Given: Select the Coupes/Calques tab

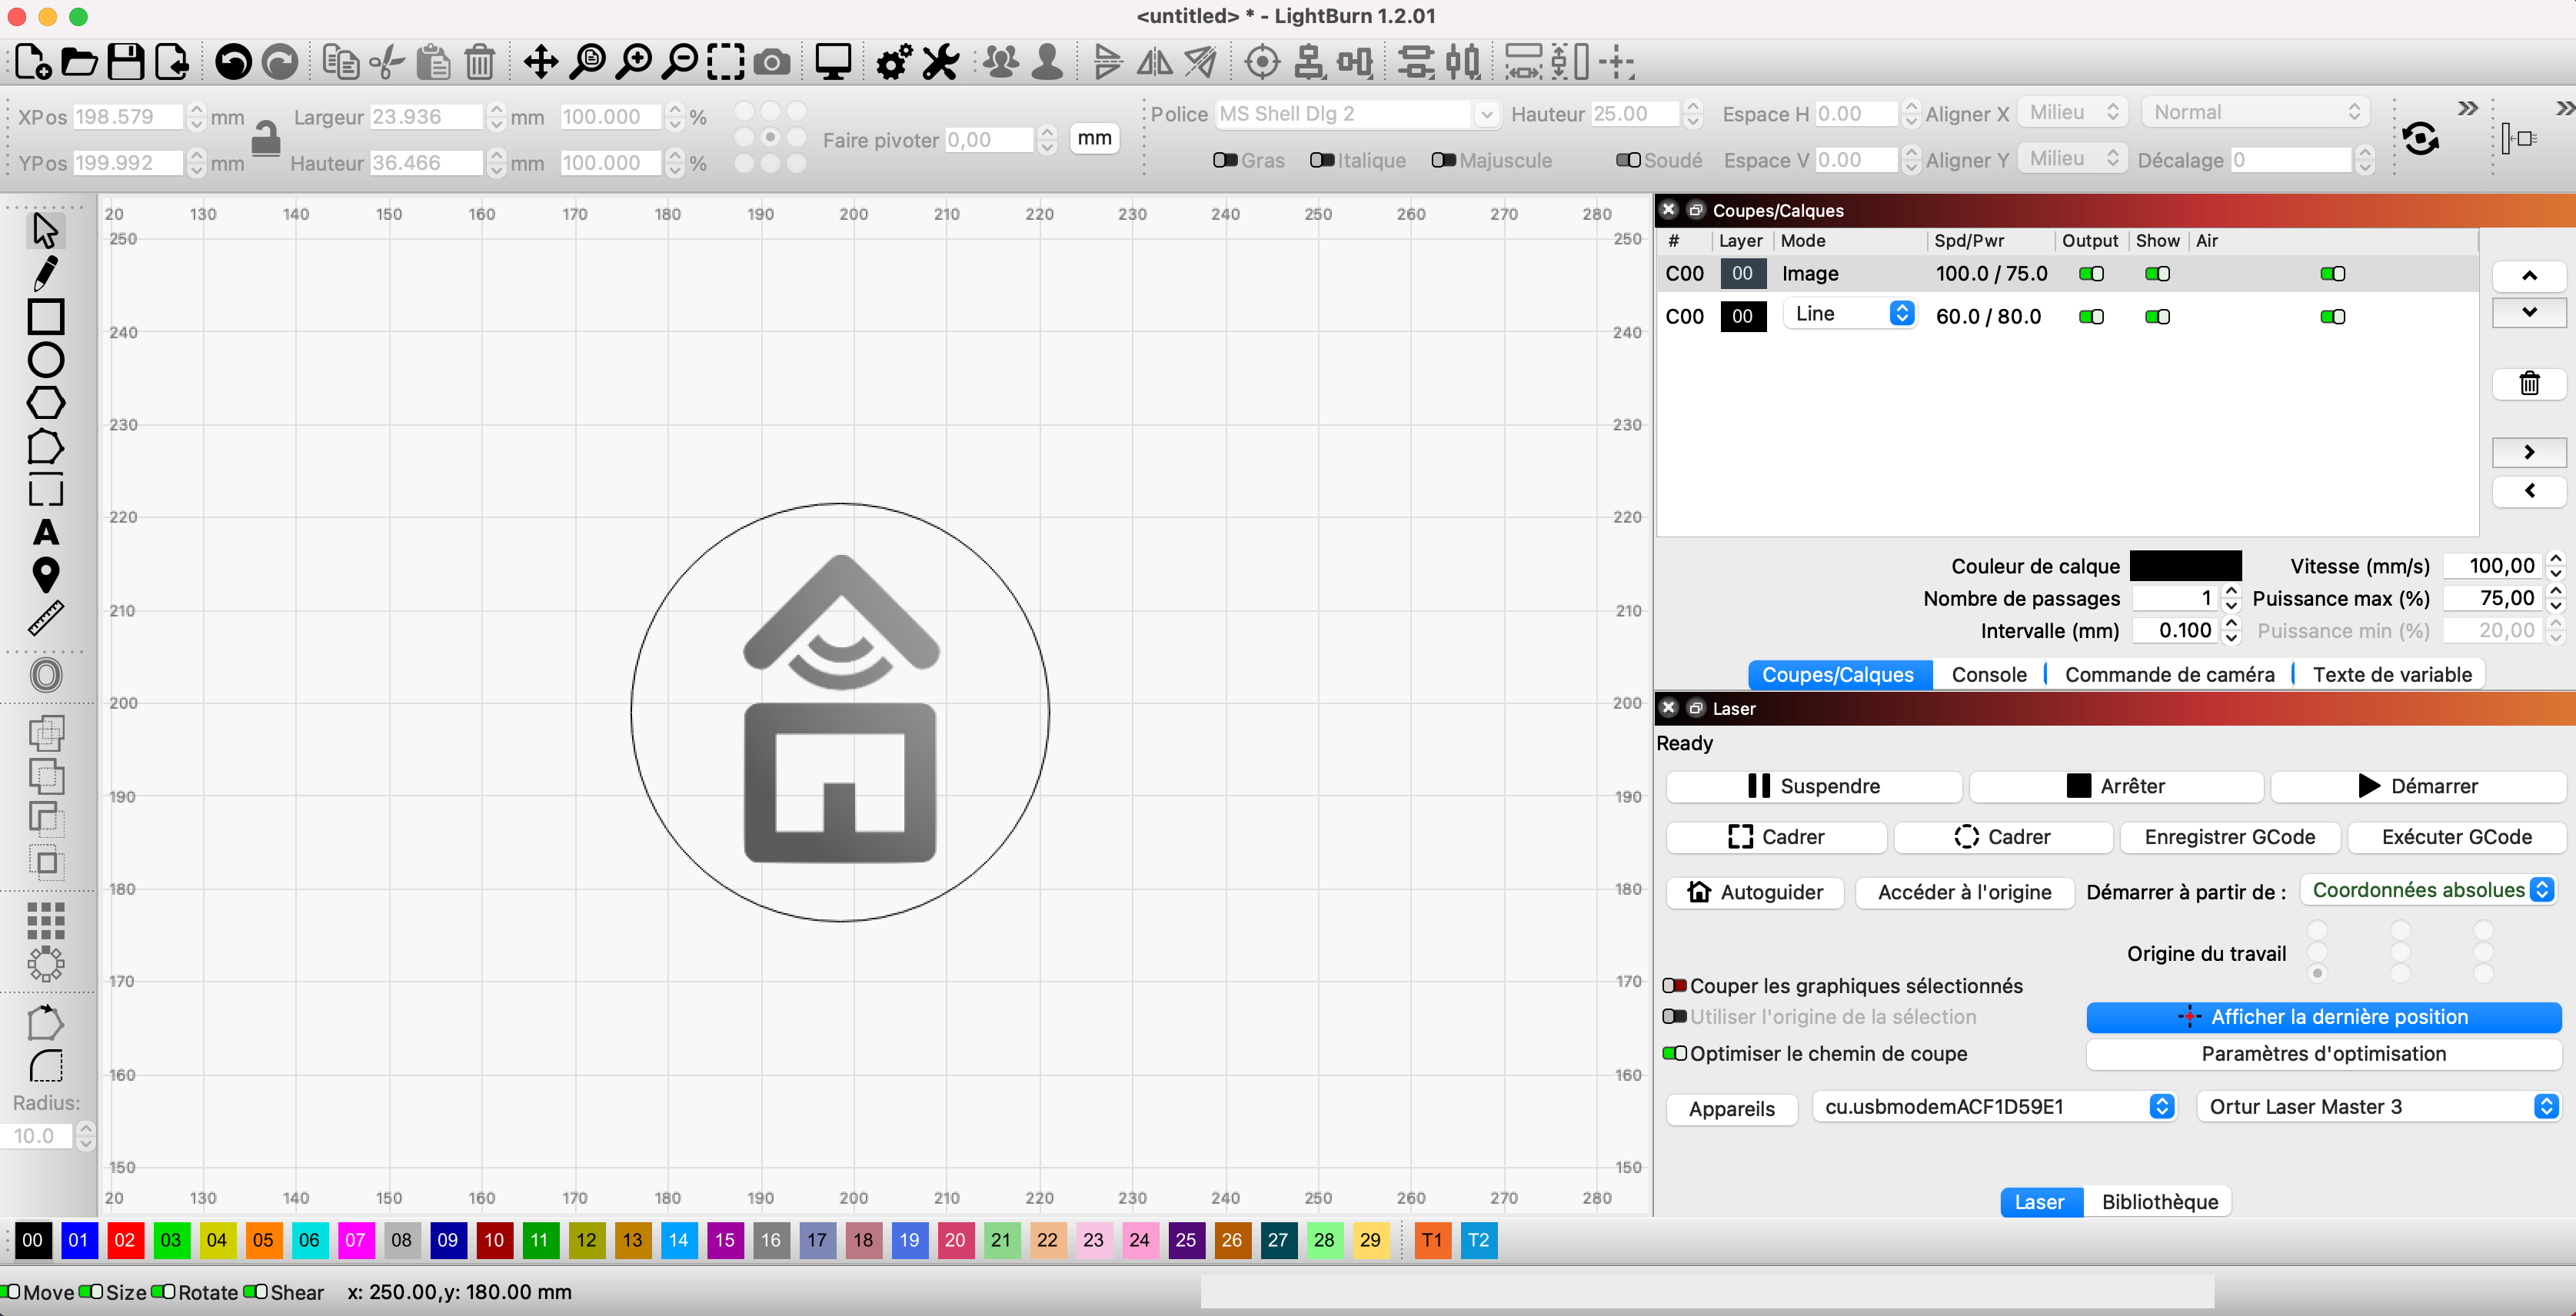Looking at the screenshot, I should pos(1838,674).
